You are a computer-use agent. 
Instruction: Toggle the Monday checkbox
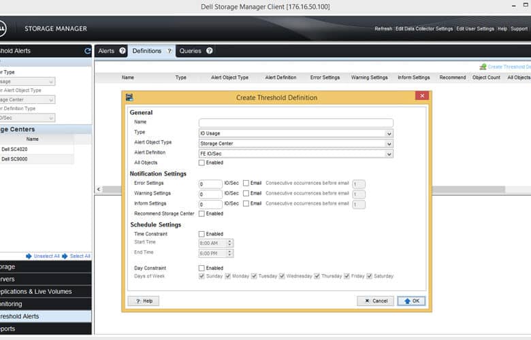point(227,276)
